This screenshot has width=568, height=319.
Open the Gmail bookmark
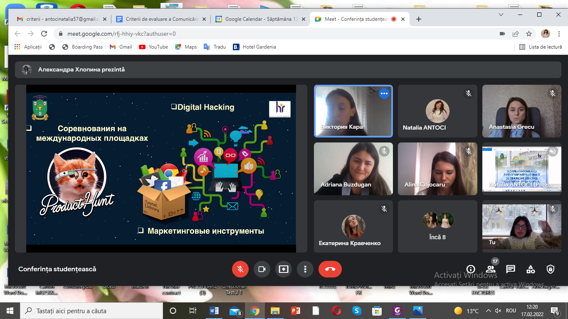(121, 47)
